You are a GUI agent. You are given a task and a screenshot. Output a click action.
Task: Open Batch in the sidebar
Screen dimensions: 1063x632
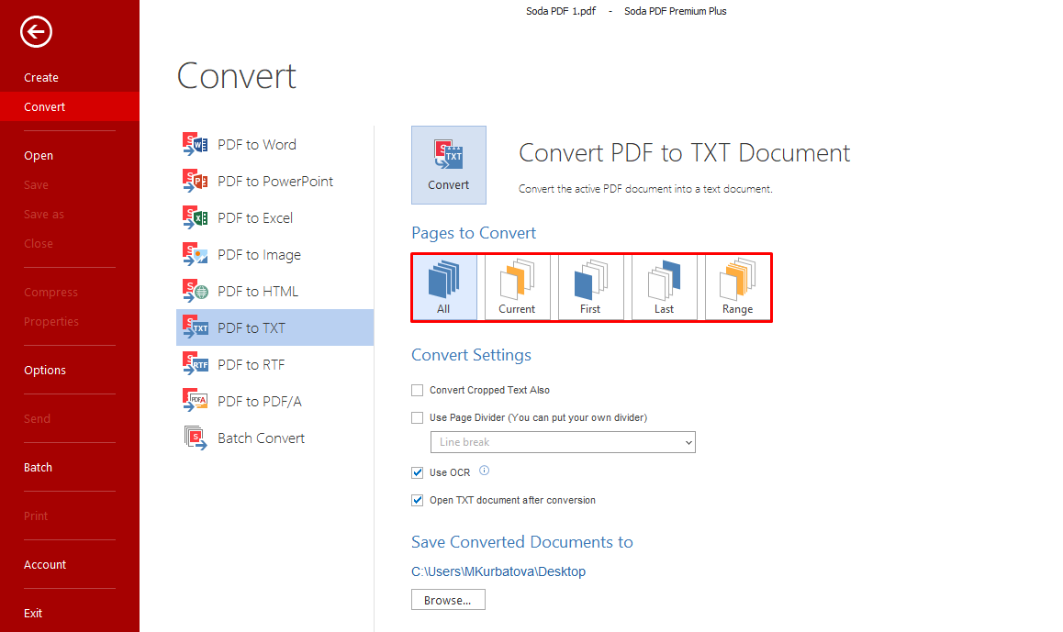click(x=38, y=468)
